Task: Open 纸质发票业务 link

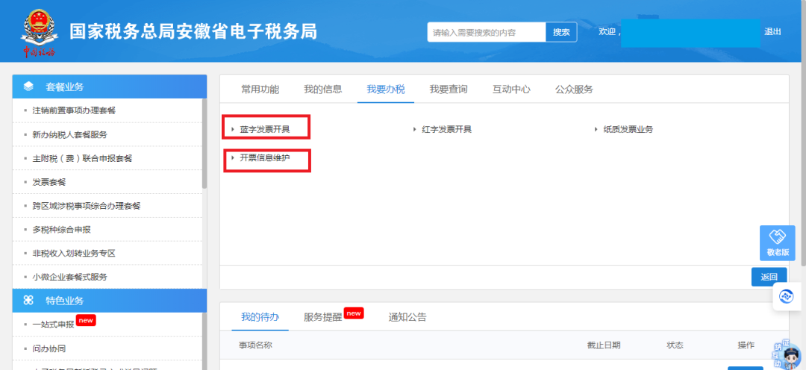Action: 628,130
